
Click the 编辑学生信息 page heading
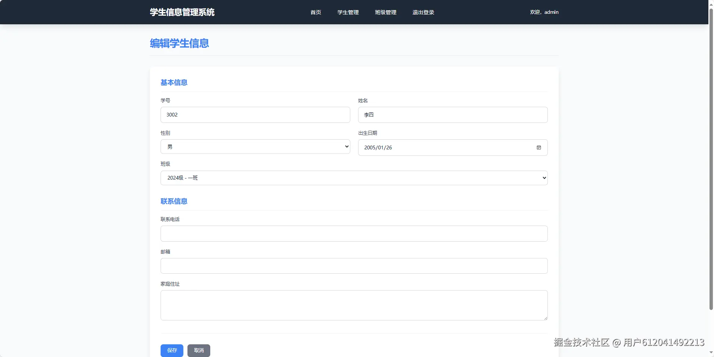click(179, 44)
